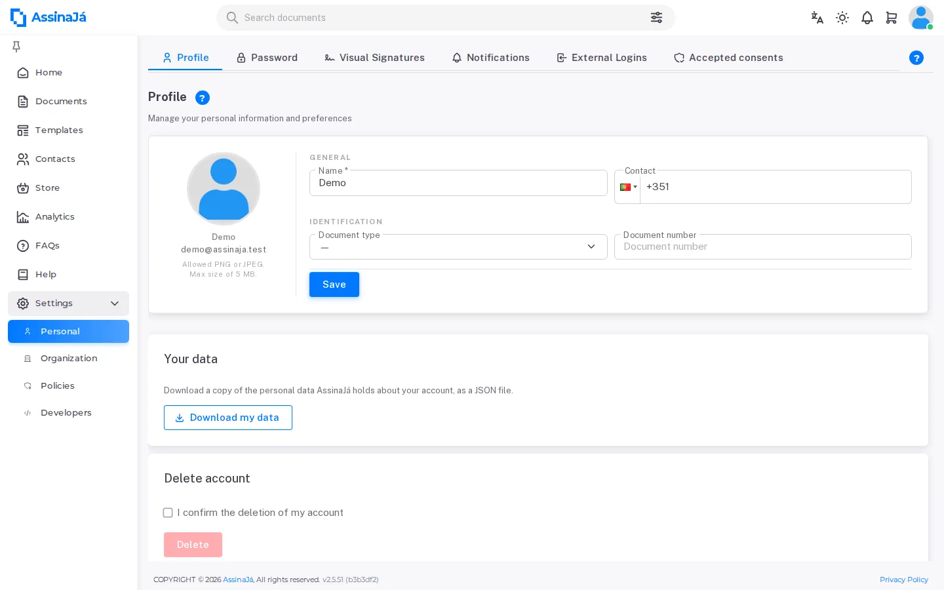Screen dimensions: 944x590
Task: Switch to the Notifications tab
Action: click(x=490, y=58)
